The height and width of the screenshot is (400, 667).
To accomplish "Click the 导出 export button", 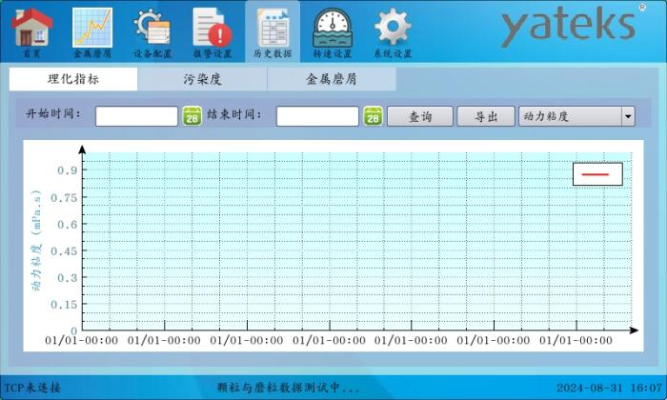I will (x=486, y=116).
